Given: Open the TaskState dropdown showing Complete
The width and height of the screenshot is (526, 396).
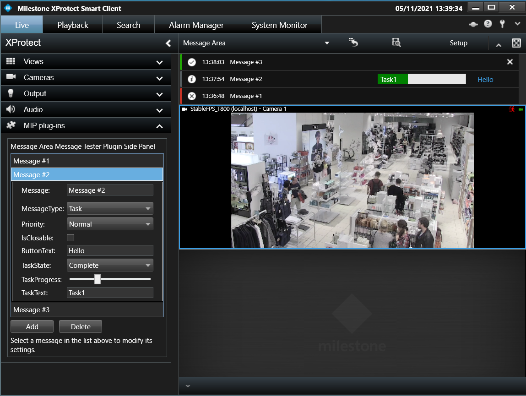Looking at the screenshot, I should 110,265.
